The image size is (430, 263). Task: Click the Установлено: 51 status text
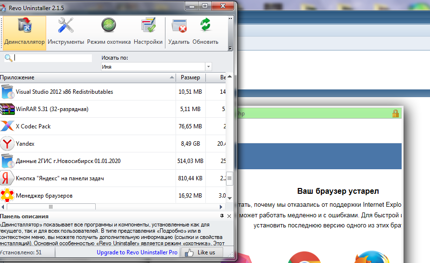point(21,252)
